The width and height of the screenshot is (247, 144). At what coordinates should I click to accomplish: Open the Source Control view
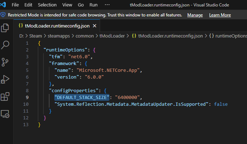pyautogui.click(x=5, y=62)
